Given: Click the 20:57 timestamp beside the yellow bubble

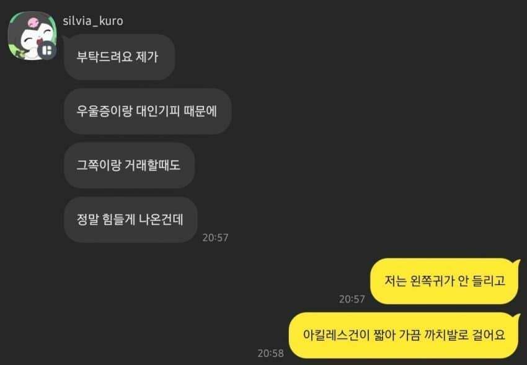Looking at the screenshot, I should point(352,299).
